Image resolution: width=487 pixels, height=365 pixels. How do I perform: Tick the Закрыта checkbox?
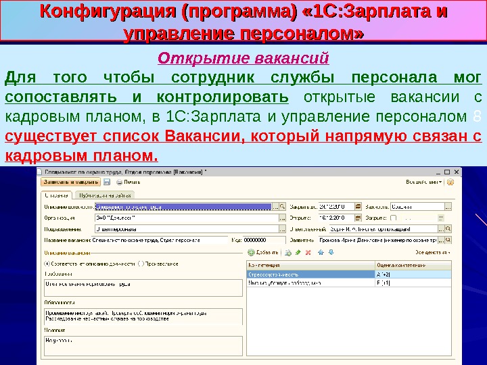pos(393,218)
